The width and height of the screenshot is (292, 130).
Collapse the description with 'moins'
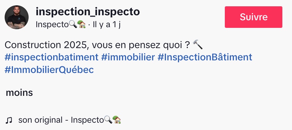click(x=19, y=93)
